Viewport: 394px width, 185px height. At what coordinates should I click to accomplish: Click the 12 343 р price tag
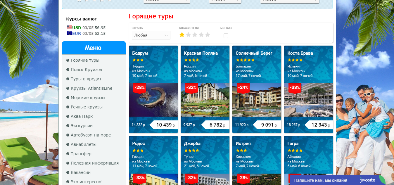pos(319,125)
